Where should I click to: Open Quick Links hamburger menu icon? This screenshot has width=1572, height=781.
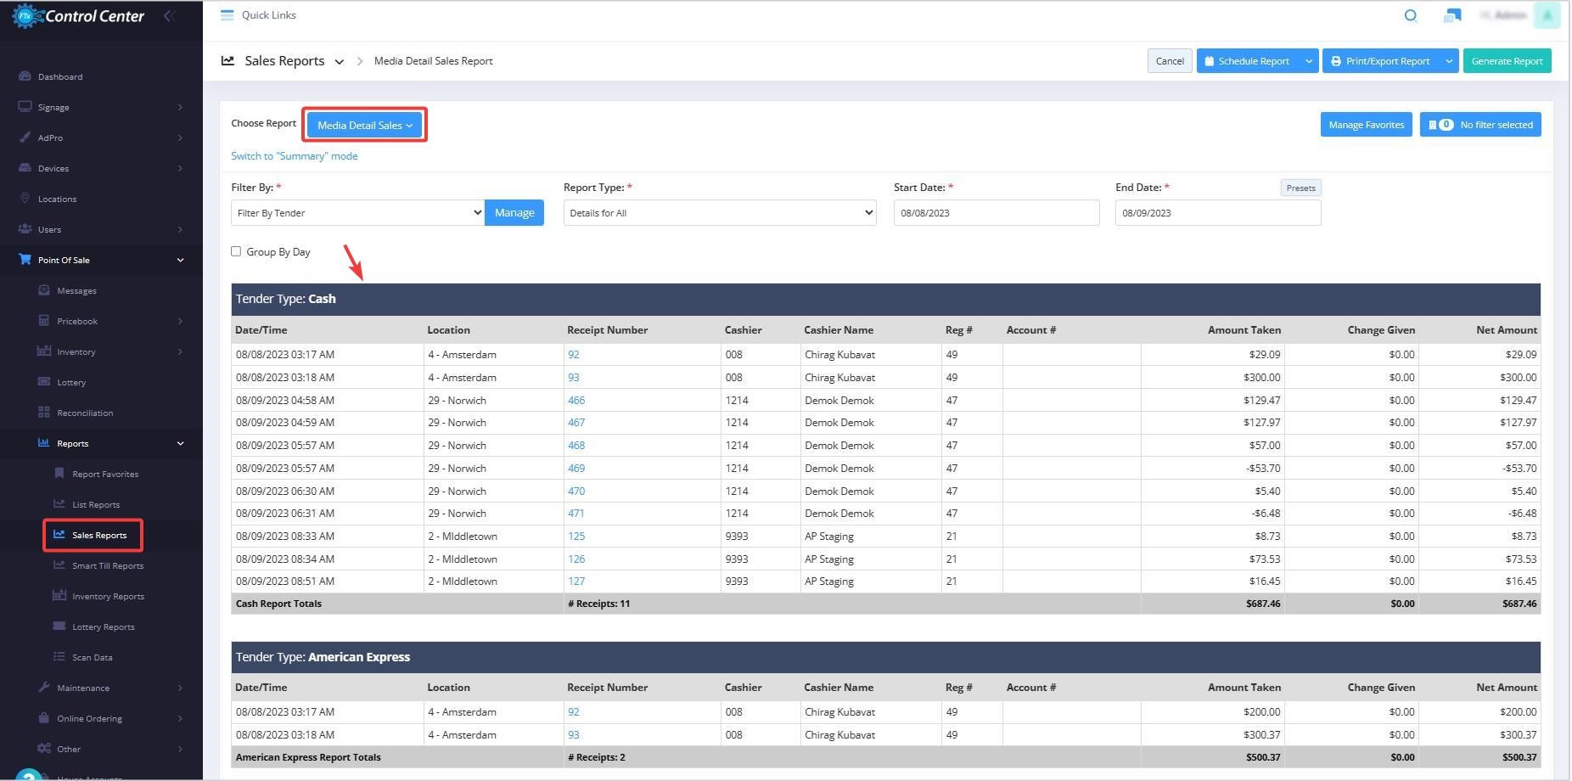tap(227, 15)
